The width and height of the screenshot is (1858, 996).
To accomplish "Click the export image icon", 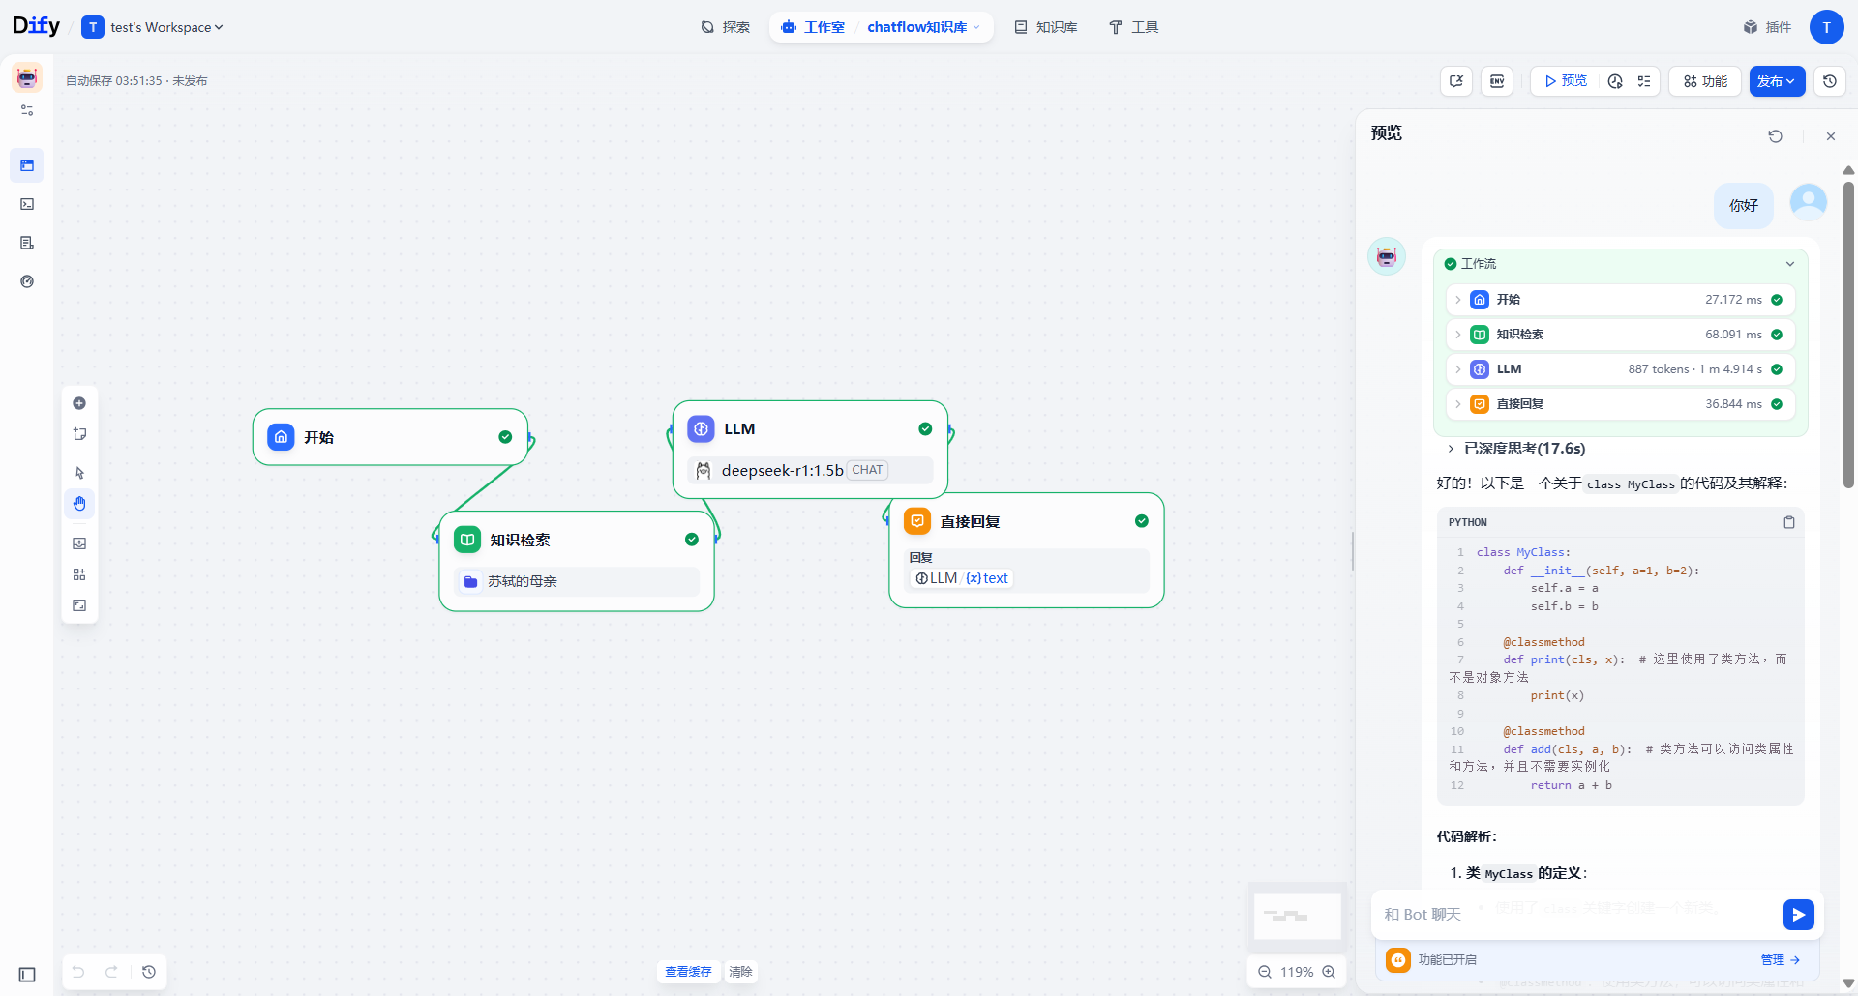I will click(79, 543).
